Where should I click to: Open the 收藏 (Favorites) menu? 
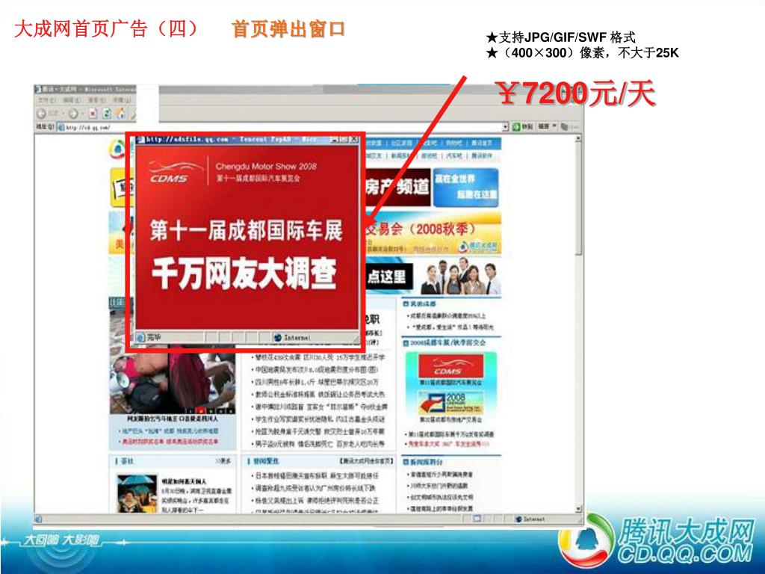[x=121, y=100]
